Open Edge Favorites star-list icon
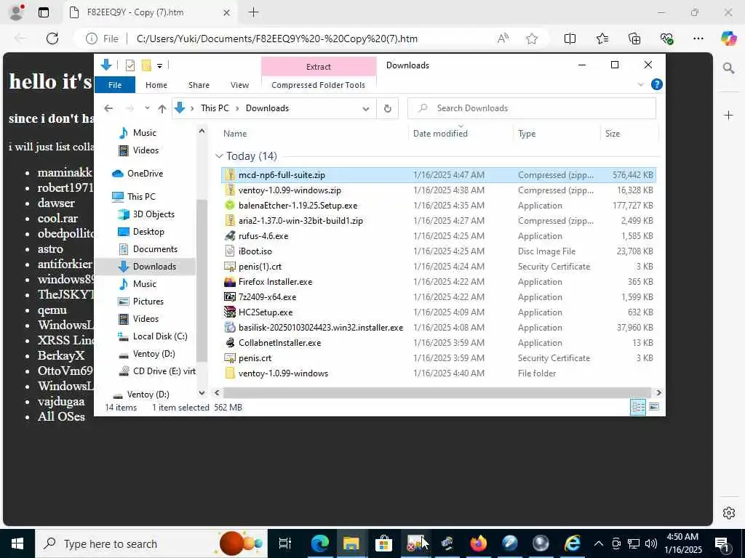 click(602, 39)
